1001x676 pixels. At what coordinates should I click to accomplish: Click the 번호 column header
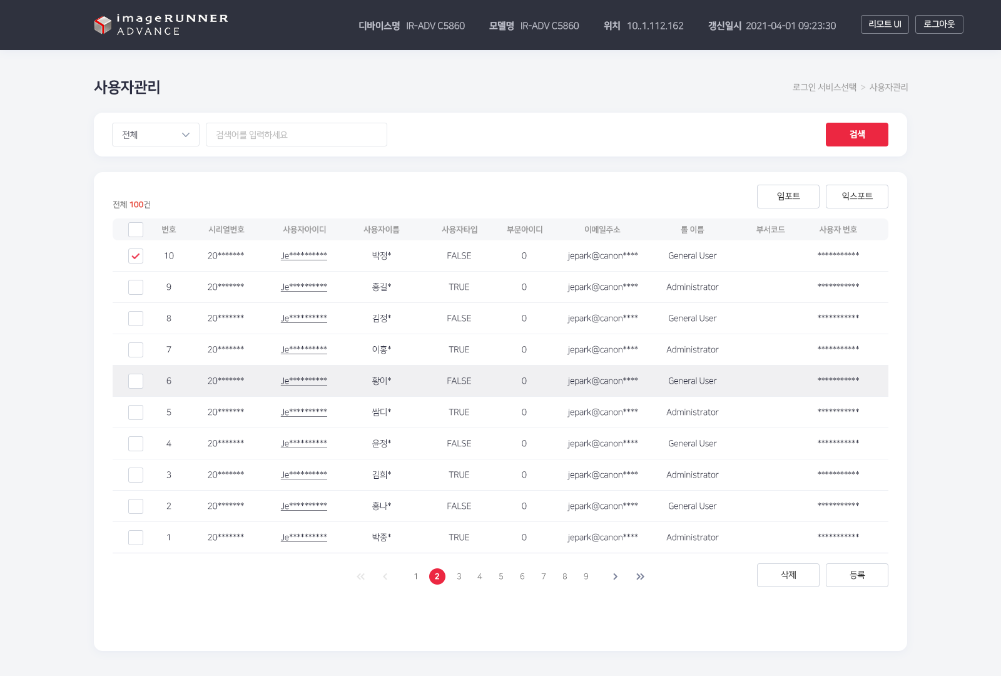pyautogui.click(x=169, y=230)
